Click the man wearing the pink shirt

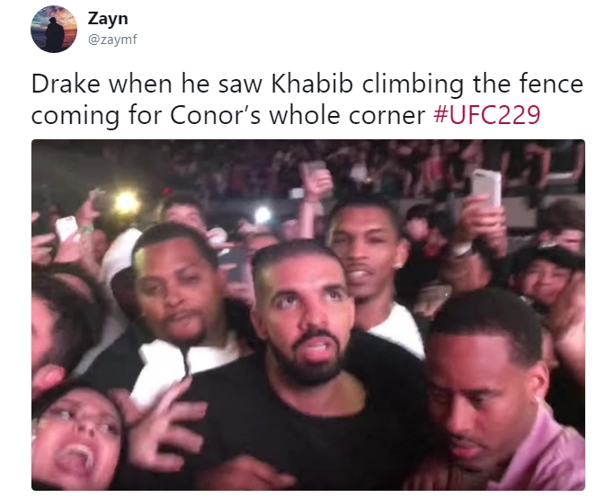tap(504, 391)
